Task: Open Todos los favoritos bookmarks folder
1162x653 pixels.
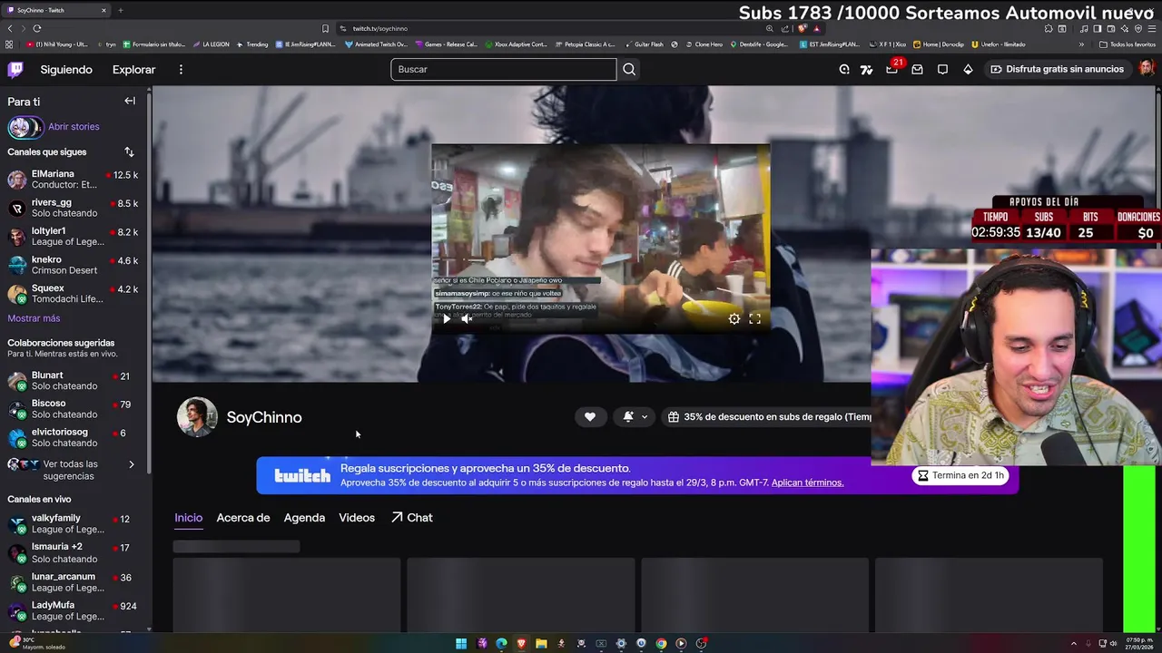Action: click(1128, 44)
